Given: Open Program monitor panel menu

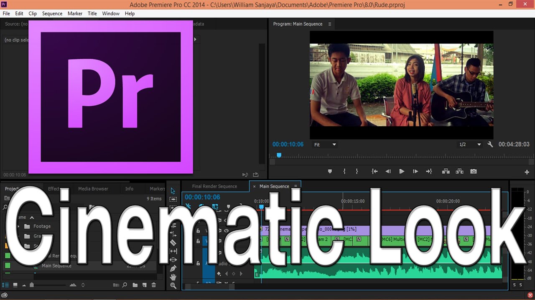Looking at the screenshot, I should pos(329,24).
